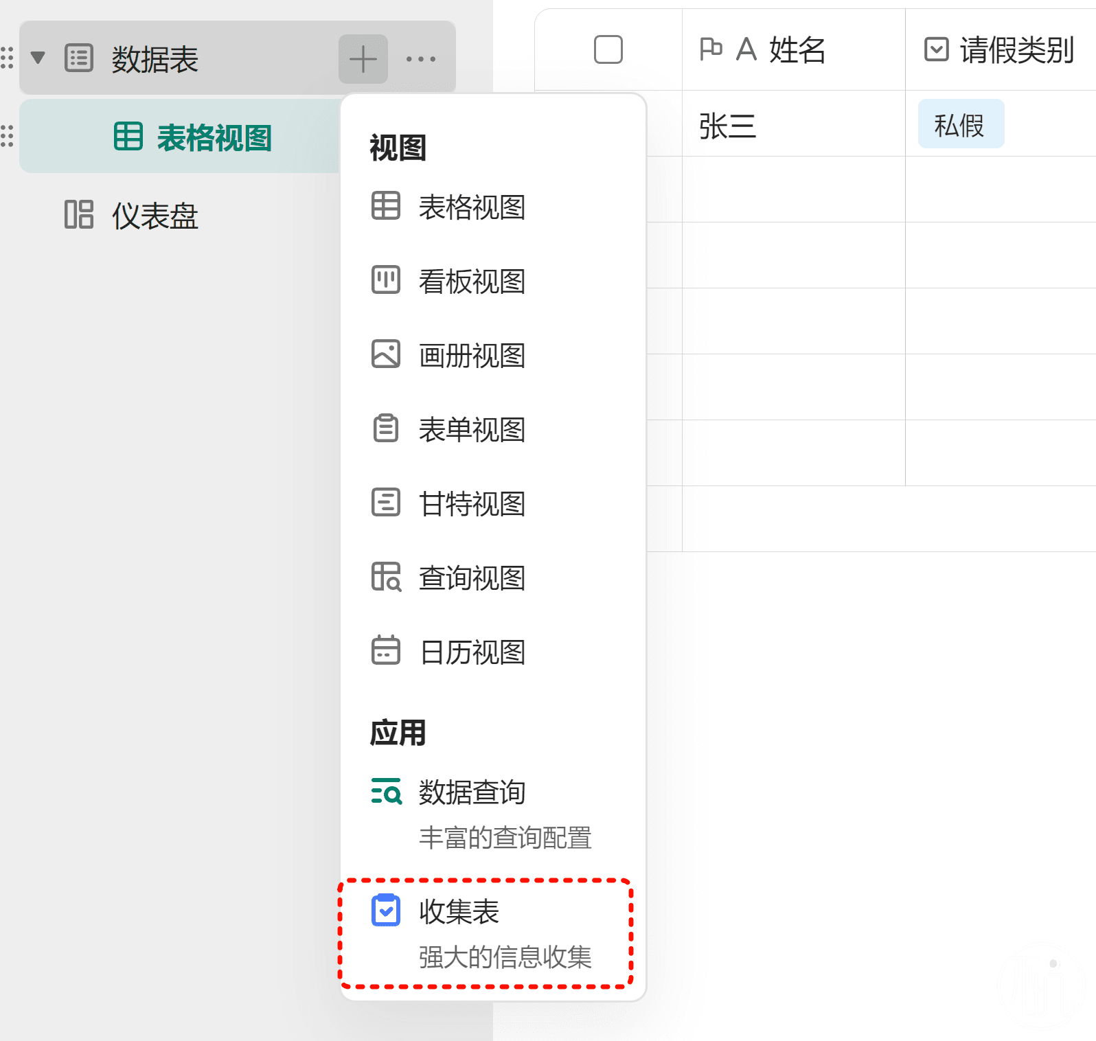Click the plus button beside 数据表
1096x1041 pixels.
tap(363, 59)
